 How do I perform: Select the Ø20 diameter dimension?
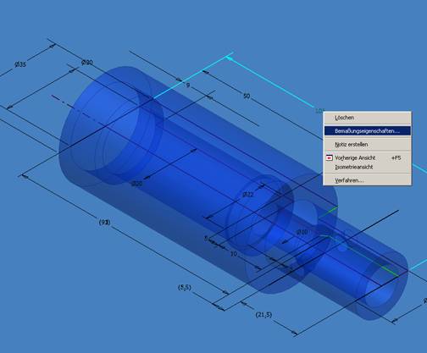[x=137, y=184]
